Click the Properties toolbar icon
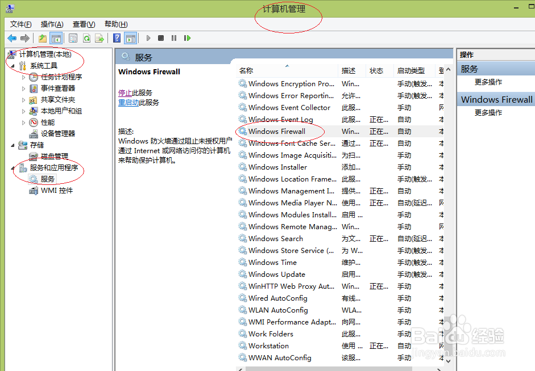 73,38
